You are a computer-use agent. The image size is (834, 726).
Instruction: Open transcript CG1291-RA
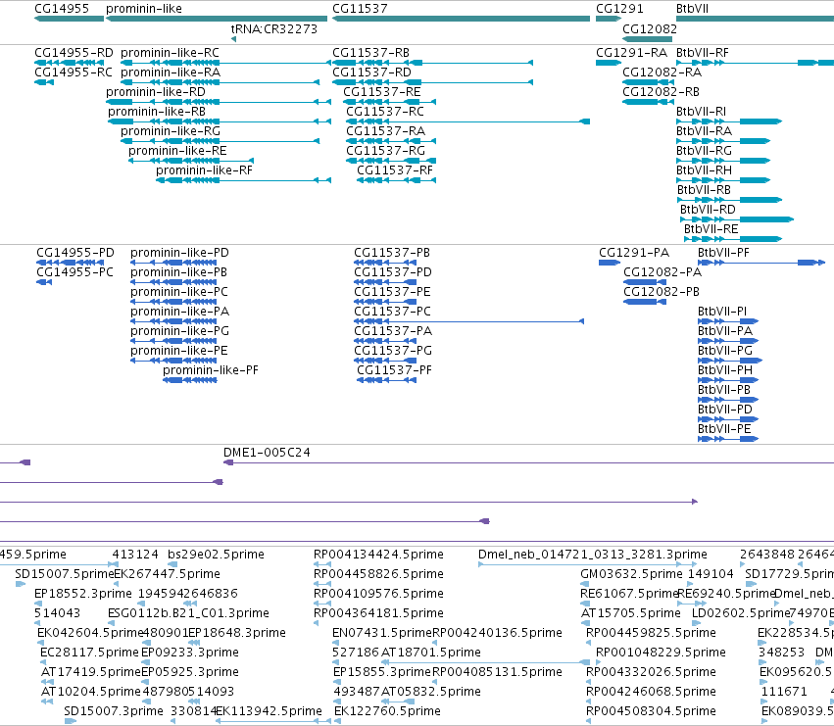(631, 53)
